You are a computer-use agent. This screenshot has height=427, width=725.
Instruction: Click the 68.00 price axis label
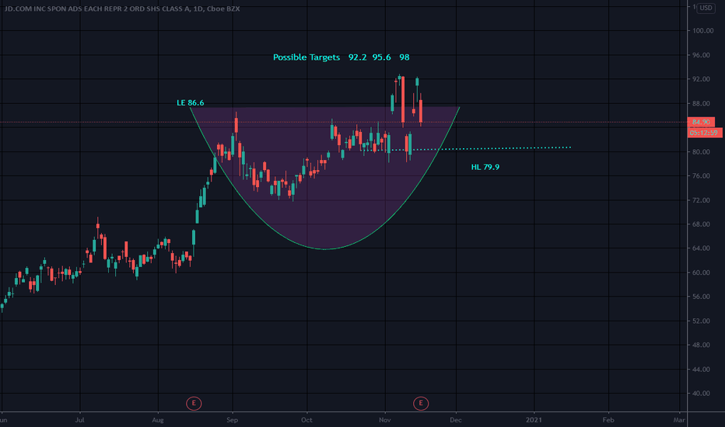[701, 224]
